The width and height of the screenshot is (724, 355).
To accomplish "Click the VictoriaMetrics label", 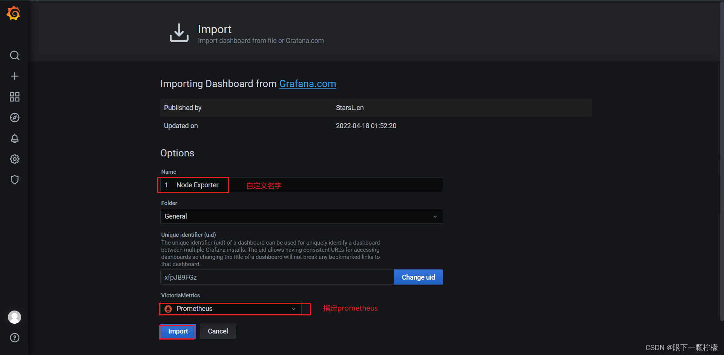I will [x=180, y=295].
